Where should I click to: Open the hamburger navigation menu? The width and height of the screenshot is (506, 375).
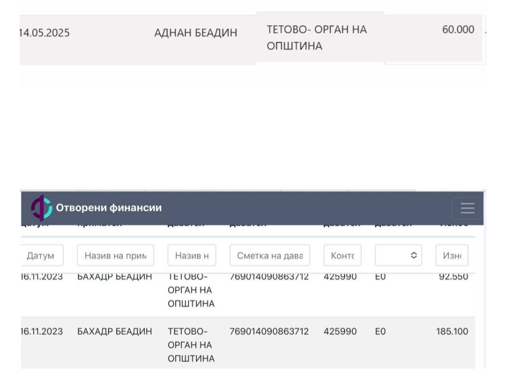tap(467, 208)
